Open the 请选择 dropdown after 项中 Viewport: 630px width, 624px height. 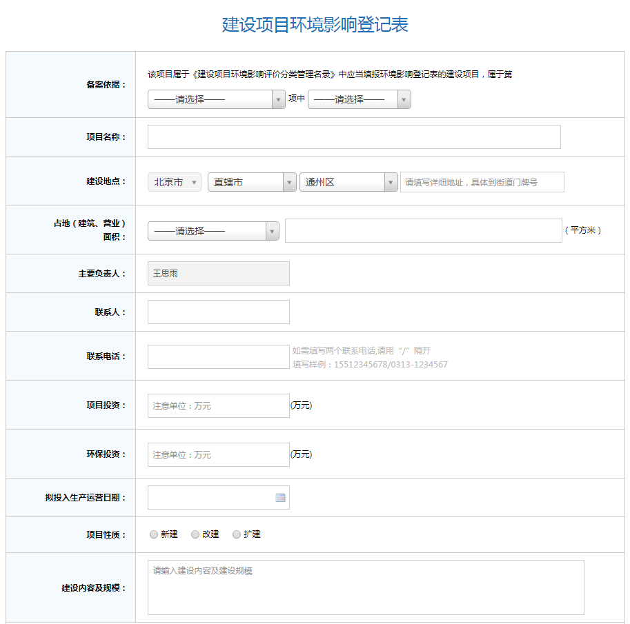click(x=360, y=99)
